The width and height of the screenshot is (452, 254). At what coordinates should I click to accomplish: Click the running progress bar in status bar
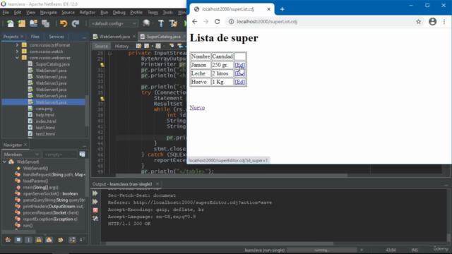pyautogui.click(x=321, y=250)
